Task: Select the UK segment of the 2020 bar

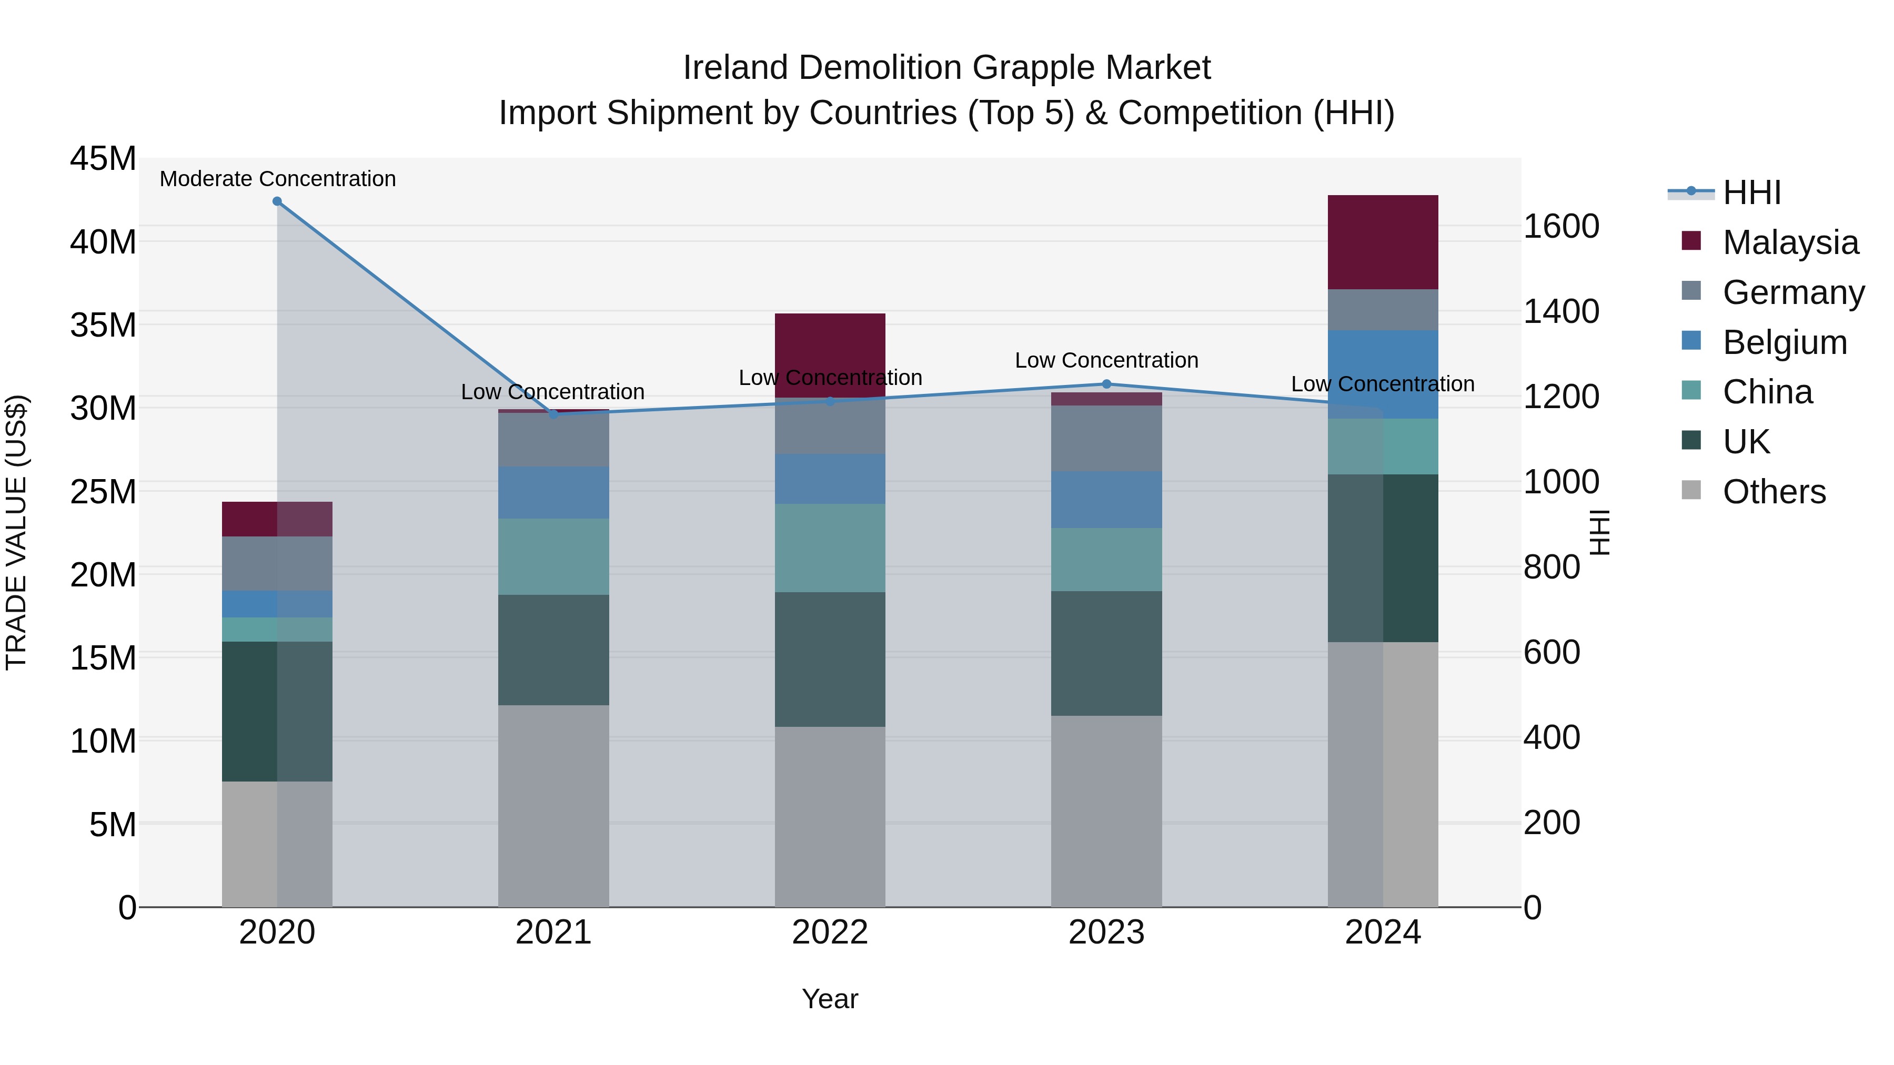Action: click(x=277, y=712)
